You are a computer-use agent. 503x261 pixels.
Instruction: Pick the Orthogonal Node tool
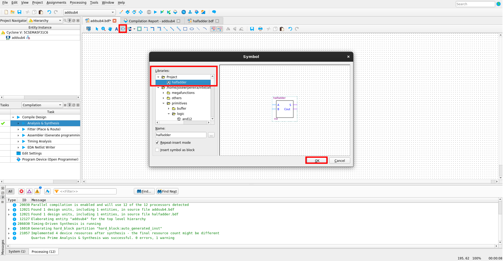point(146,29)
